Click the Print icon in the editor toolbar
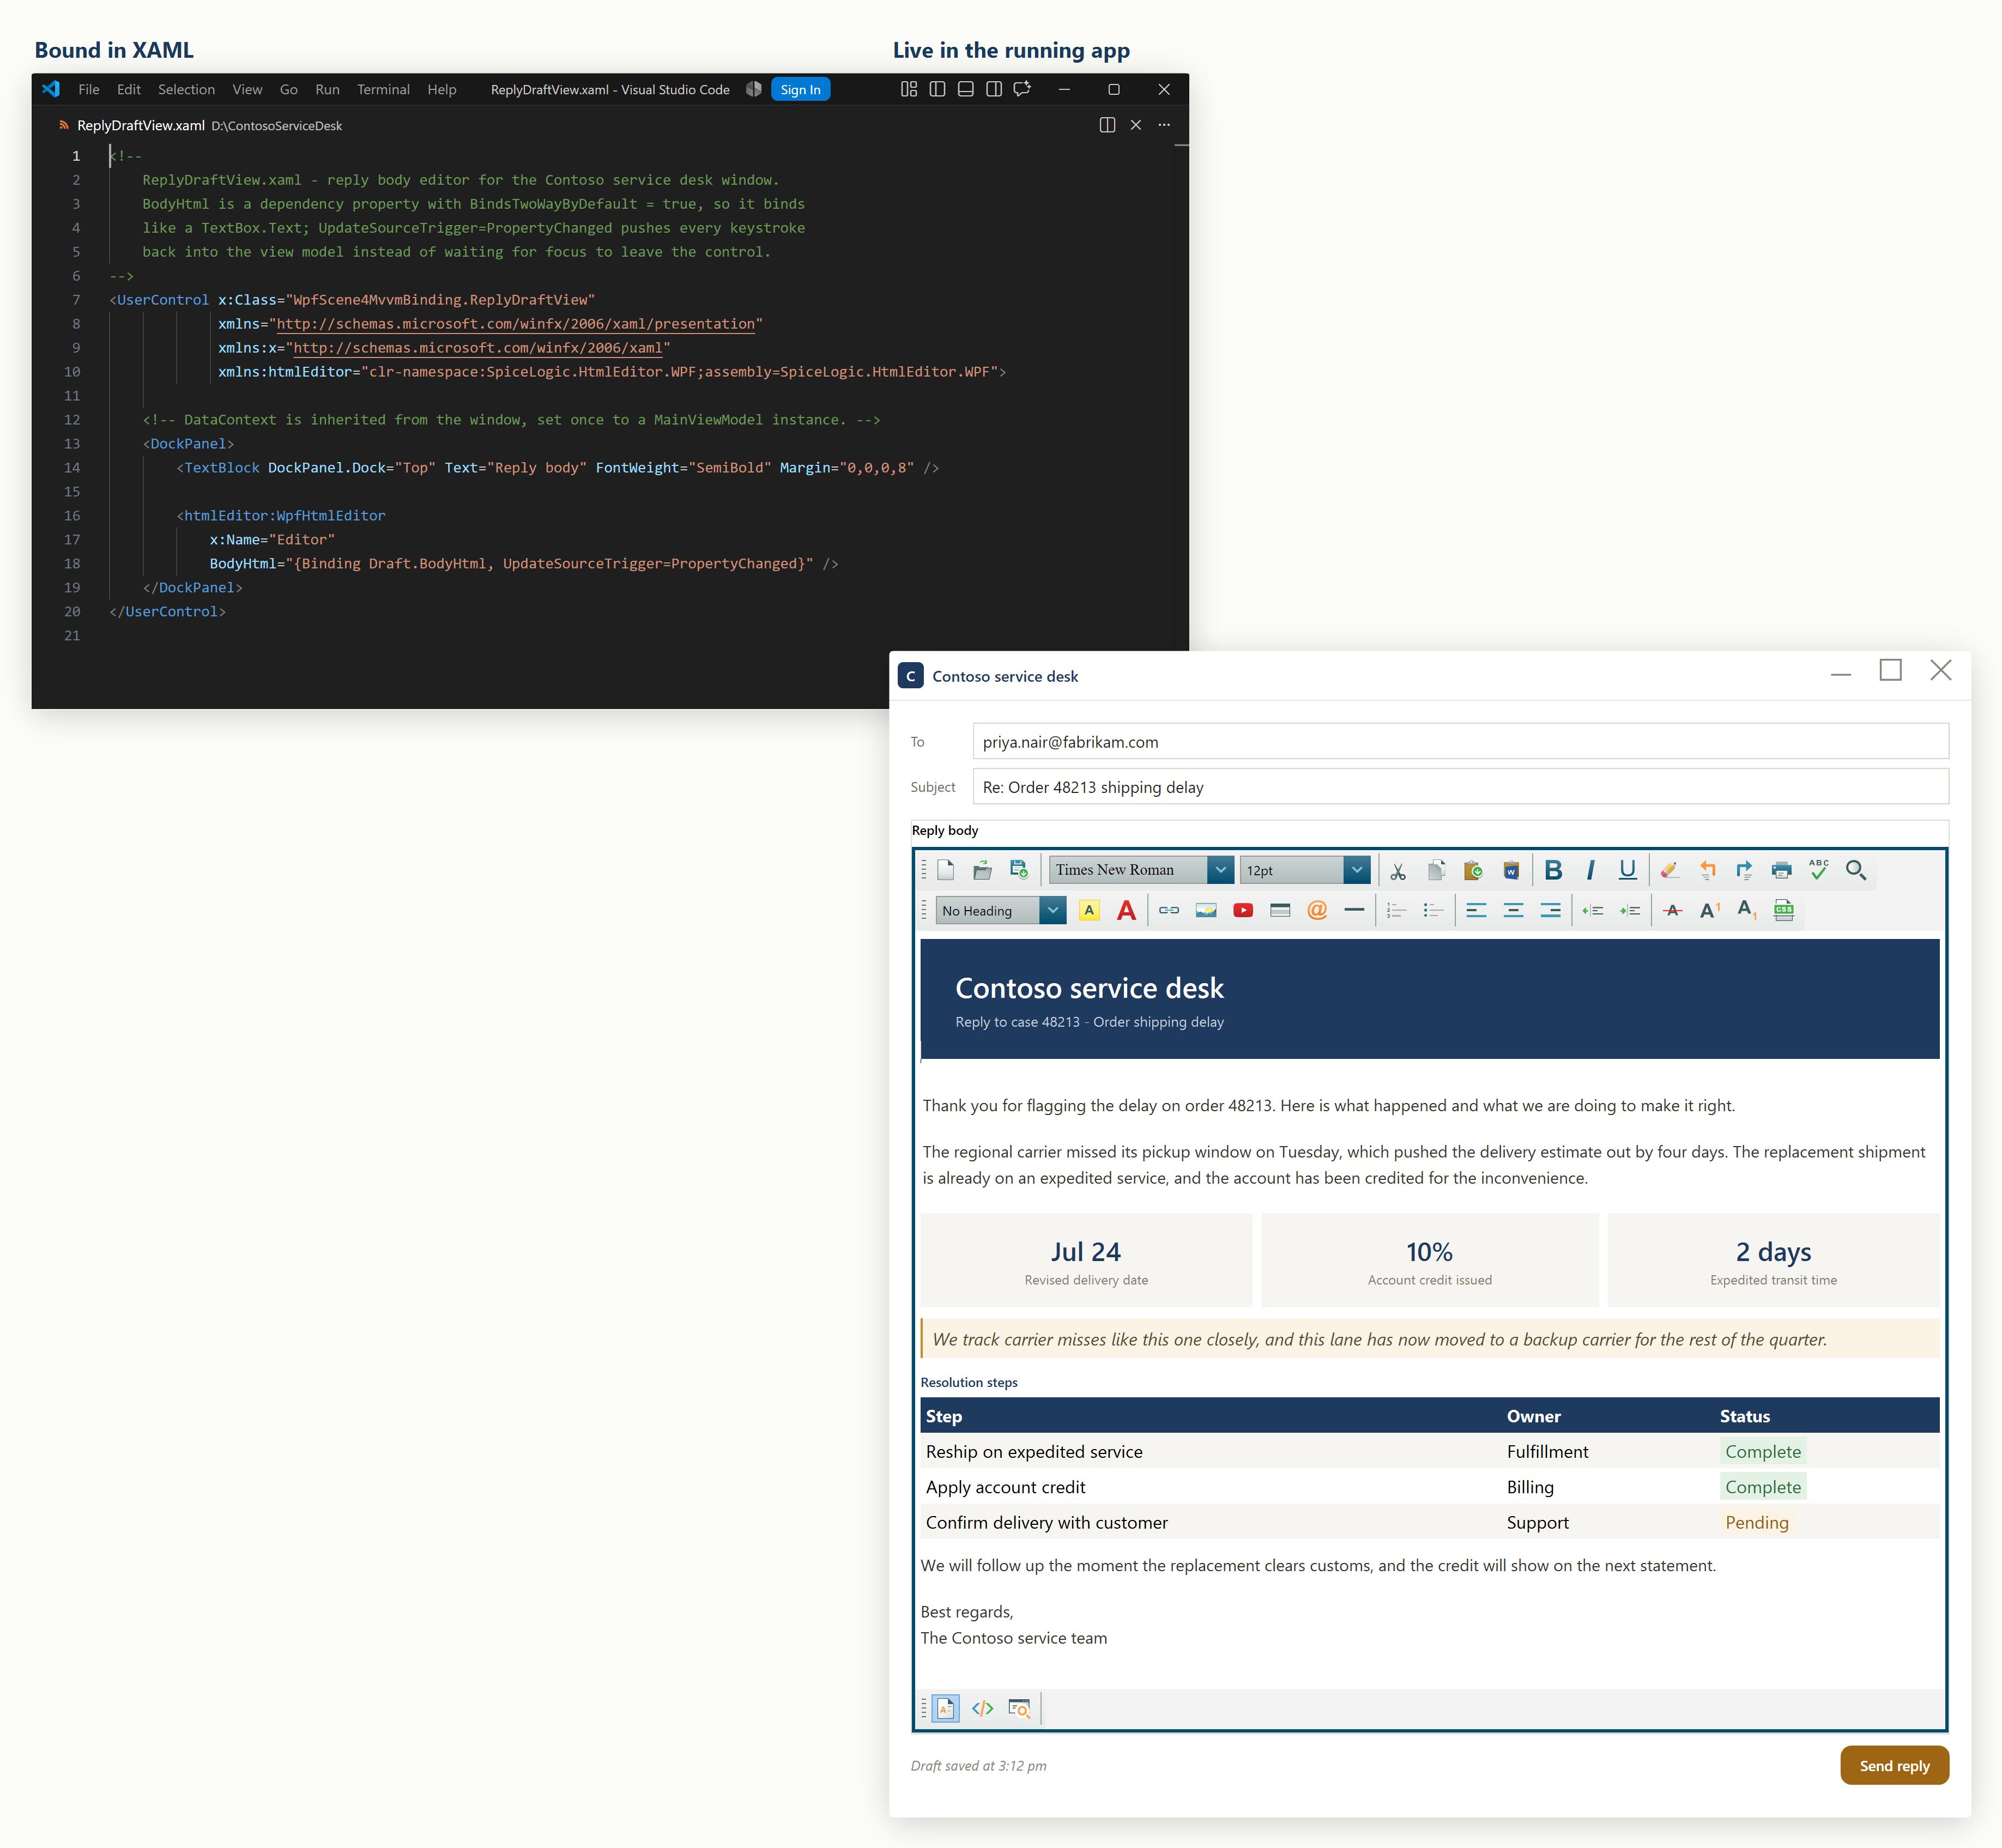This screenshot has width=2002, height=1848. (x=1781, y=870)
